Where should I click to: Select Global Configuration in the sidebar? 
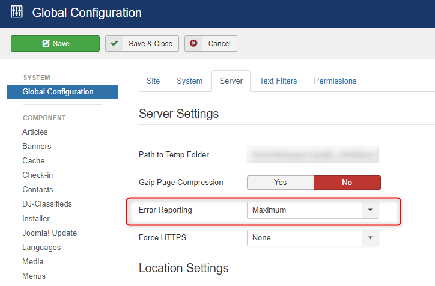(58, 92)
